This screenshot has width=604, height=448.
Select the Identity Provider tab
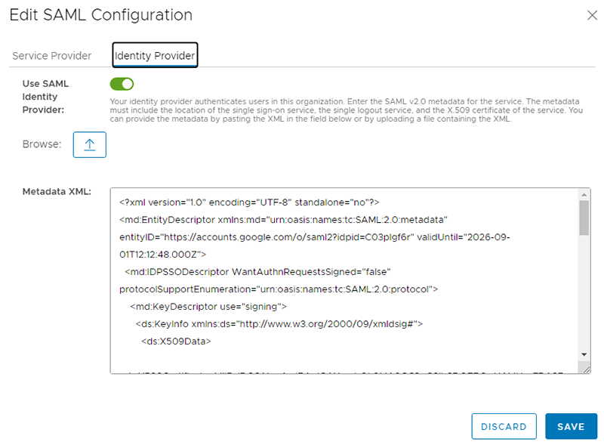coord(155,55)
